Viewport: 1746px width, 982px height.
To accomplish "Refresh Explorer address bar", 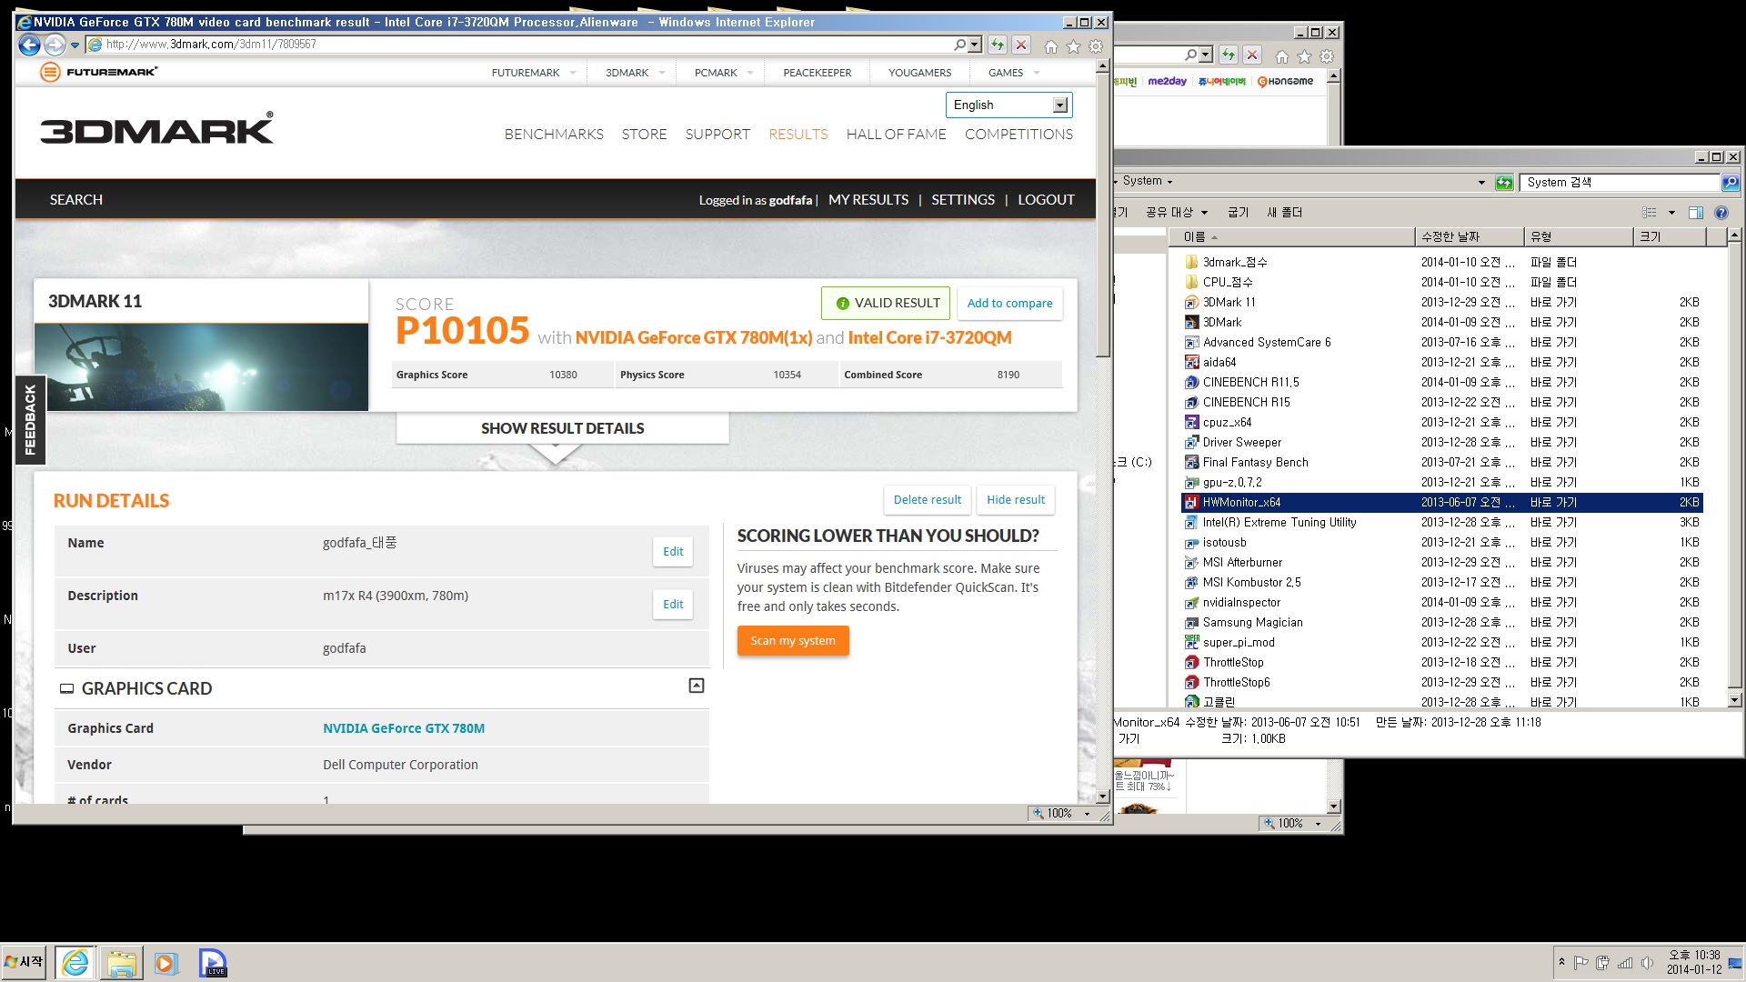I will coord(1504,183).
